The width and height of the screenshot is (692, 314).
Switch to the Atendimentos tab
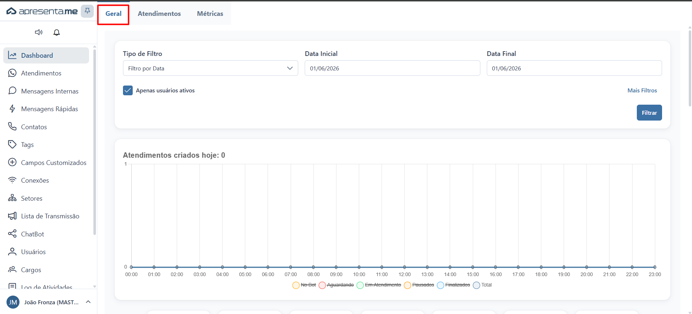tap(159, 14)
